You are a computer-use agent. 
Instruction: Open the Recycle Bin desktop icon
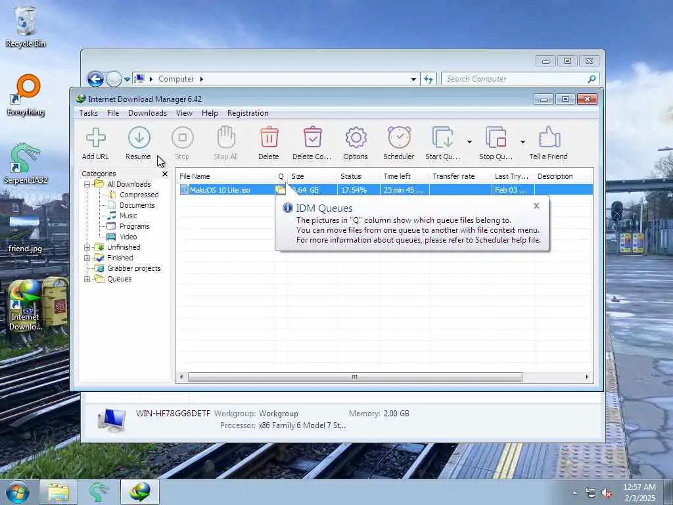click(x=26, y=26)
